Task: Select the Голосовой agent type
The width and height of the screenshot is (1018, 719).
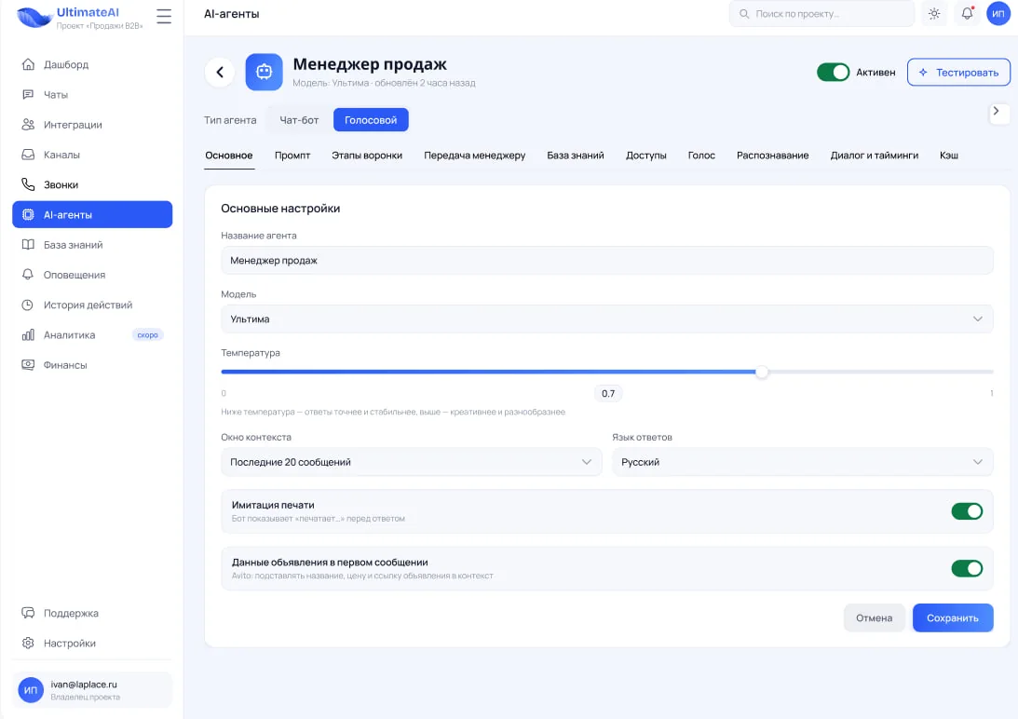Action: click(x=371, y=120)
